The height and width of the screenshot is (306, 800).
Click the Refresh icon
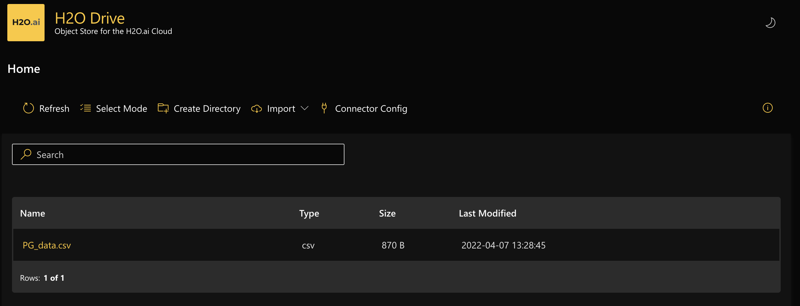click(x=28, y=108)
